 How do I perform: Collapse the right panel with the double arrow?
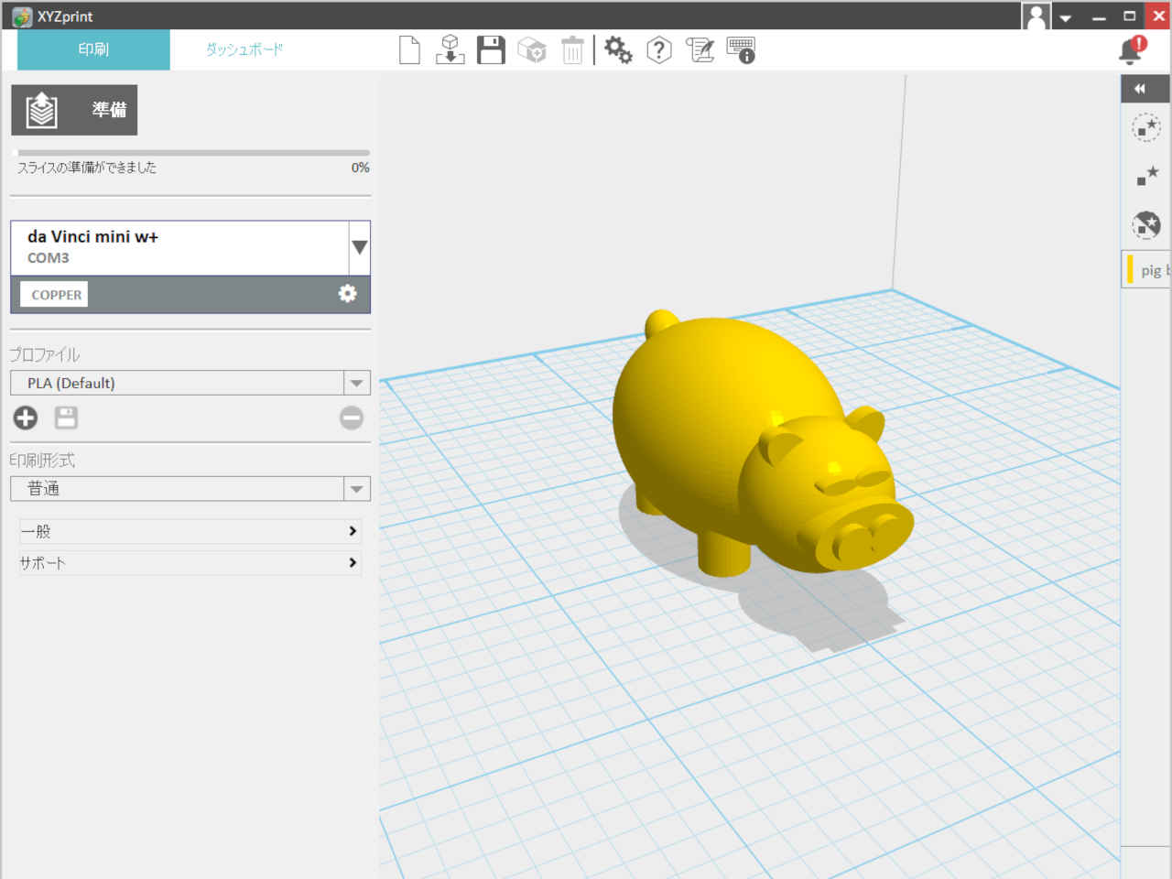point(1140,89)
